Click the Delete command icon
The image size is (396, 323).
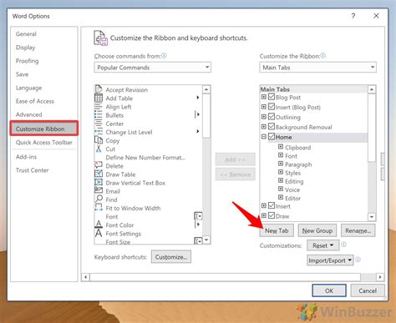click(x=99, y=165)
